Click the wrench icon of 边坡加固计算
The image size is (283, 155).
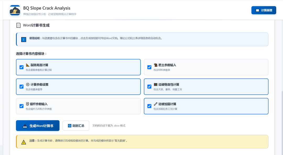(x=156, y=104)
